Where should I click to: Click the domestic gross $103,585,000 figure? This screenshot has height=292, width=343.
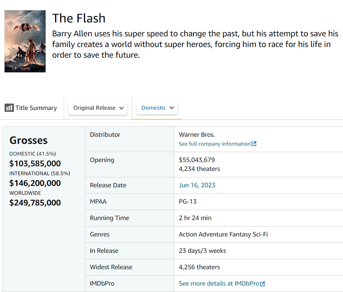point(35,163)
